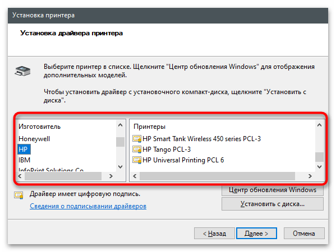This screenshot has width=336, height=252.
Task: Select InfoPrint Solutions Co manufacturer
Action: 51,170
